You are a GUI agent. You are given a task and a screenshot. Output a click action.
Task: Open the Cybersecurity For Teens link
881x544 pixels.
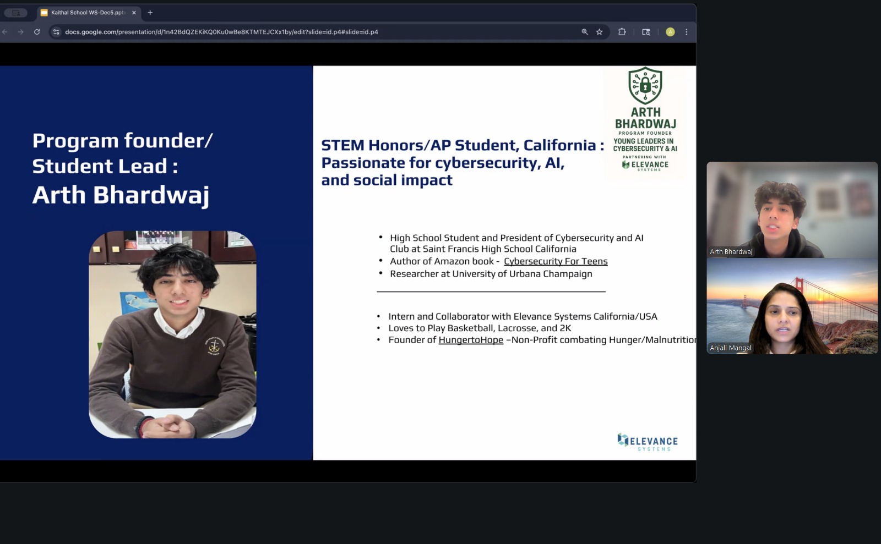pyautogui.click(x=556, y=261)
